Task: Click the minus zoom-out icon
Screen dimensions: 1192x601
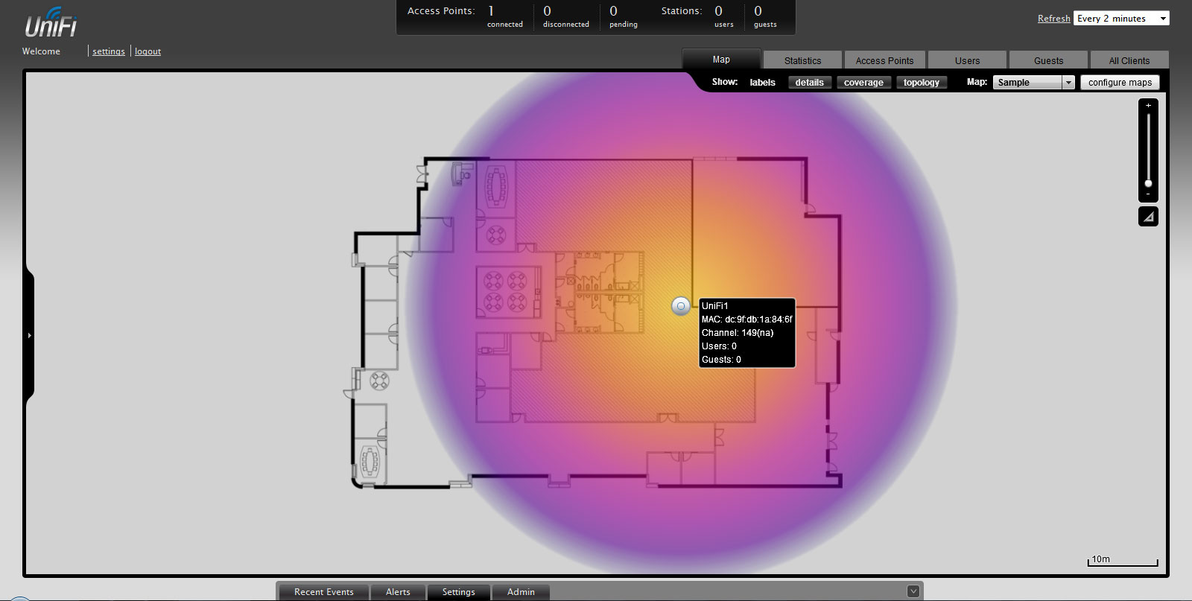Action: coord(1148,194)
